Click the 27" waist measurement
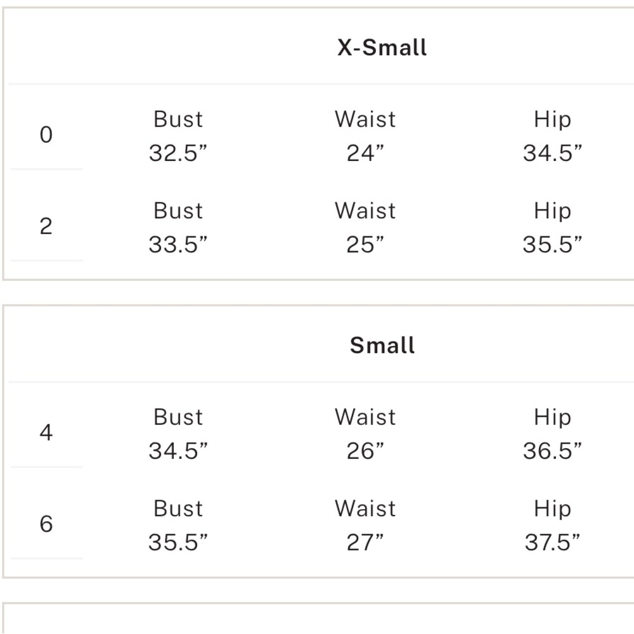The width and height of the screenshot is (634, 634). 365,542
